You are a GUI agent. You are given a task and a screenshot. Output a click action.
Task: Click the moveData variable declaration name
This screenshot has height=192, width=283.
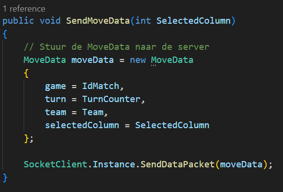93,60
